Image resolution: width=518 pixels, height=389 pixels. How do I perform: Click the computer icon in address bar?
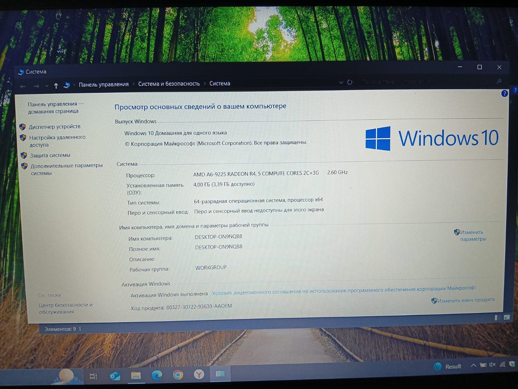pyautogui.click(x=67, y=85)
